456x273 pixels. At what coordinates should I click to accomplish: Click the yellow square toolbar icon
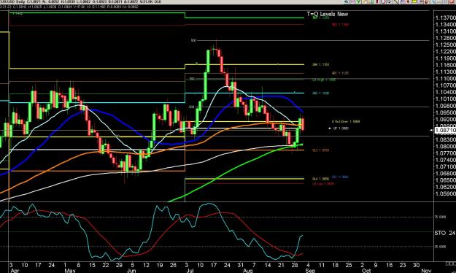pos(414,1)
